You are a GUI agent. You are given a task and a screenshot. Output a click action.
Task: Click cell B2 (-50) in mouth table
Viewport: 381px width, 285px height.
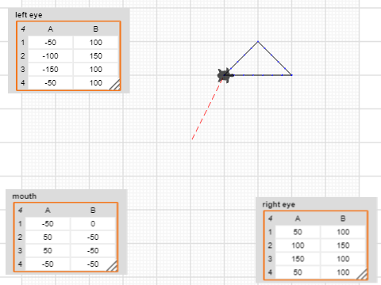click(x=93, y=237)
